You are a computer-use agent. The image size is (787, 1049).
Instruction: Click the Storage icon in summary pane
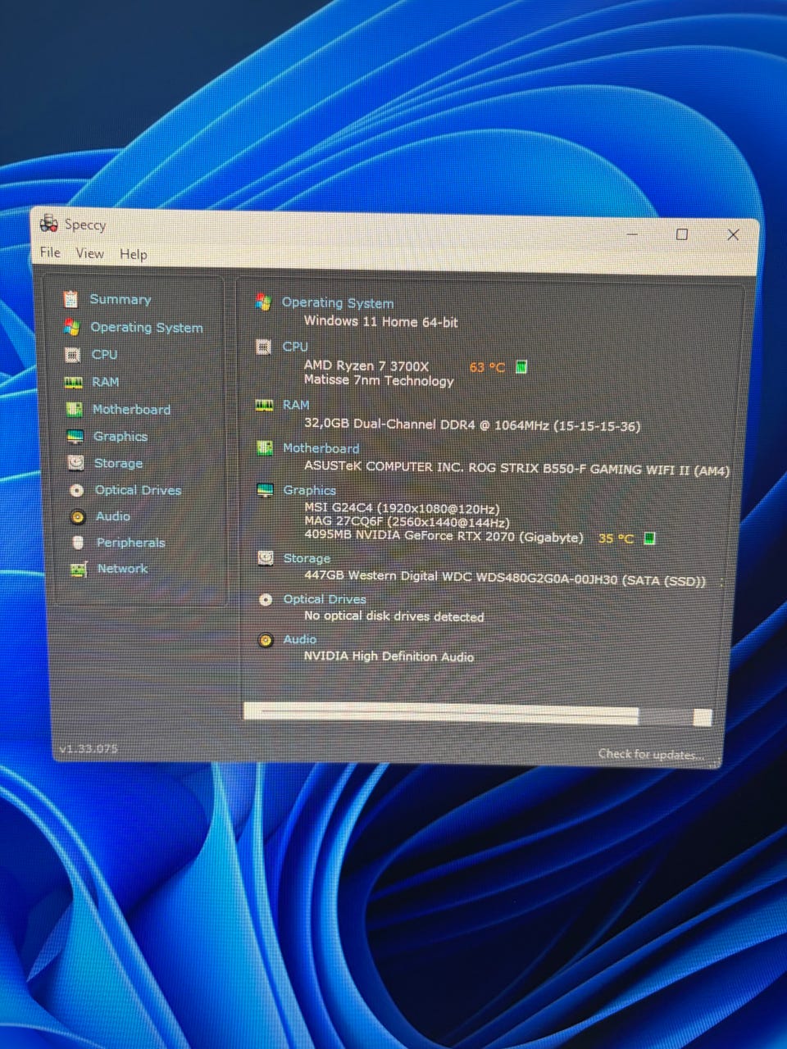(x=266, y=557)
